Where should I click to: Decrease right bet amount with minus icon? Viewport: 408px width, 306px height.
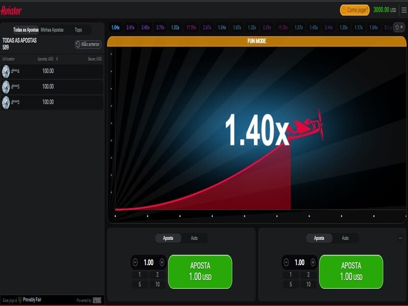point(286,262)
